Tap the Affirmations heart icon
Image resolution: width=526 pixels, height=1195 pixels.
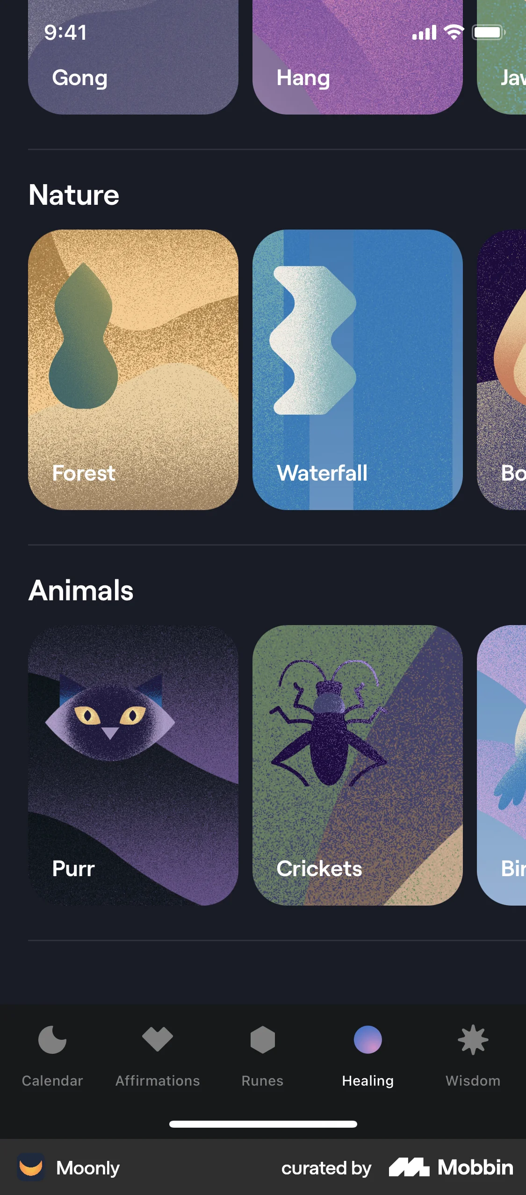158,1039
